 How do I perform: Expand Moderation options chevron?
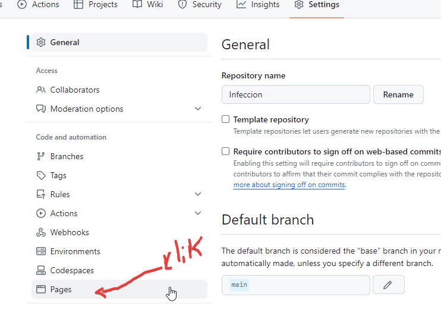(198, 109)
